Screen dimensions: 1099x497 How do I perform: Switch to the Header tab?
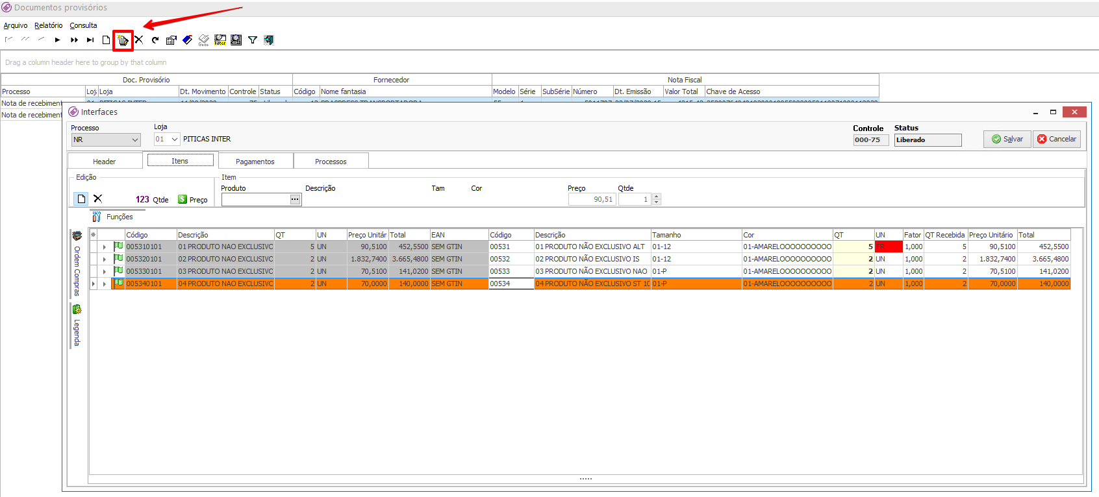pyautogui.click(x=104, y=162)
